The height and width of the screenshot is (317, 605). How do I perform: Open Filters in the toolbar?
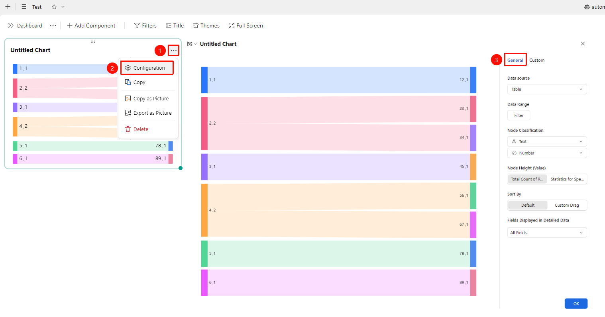click(x=145, y=25)
